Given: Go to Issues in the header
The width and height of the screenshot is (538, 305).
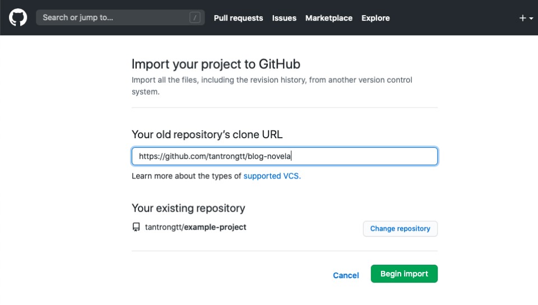Looking at the screenshot, I should coord(284,18).
